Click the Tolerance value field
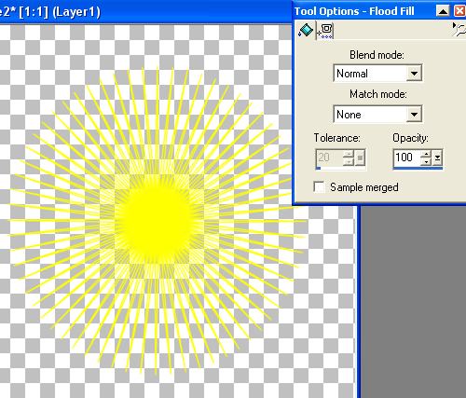The image size is (466, 398). [329, 158]
